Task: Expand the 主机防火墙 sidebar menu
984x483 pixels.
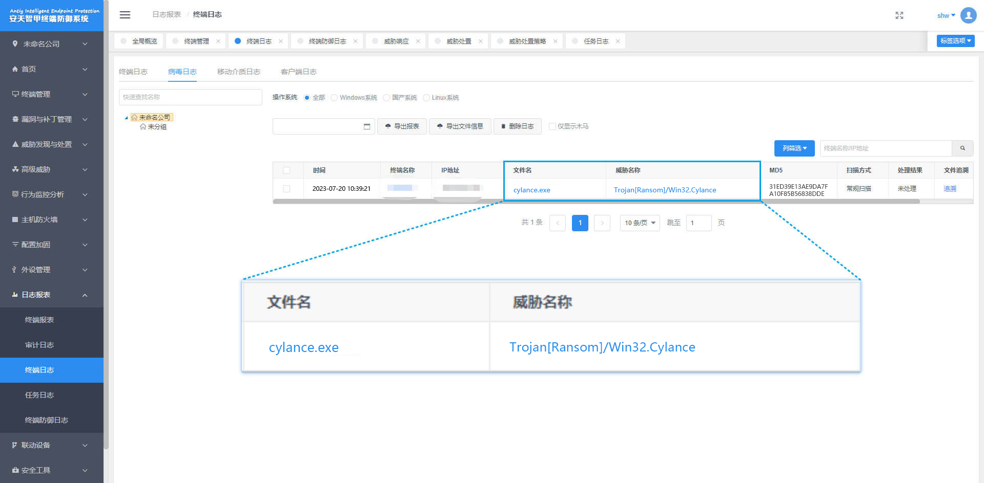Action: point(52,219)
